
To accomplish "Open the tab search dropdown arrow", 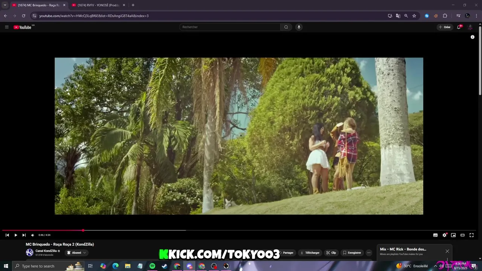I will [x=5, y=5].
